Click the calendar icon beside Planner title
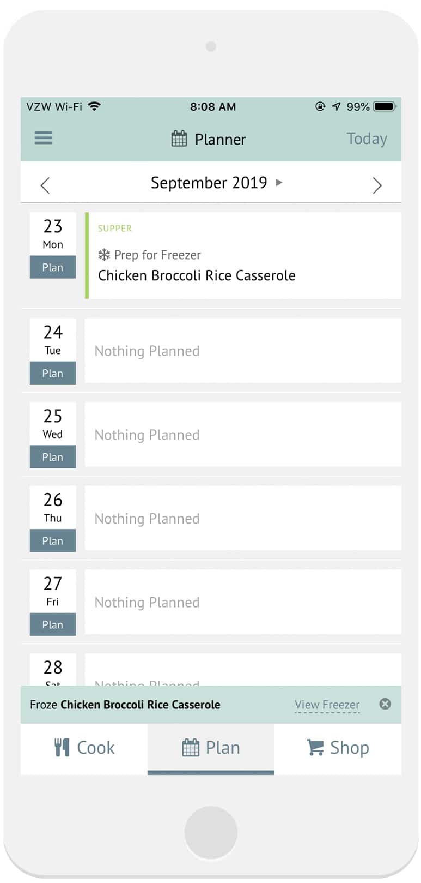Screen dimensions: 421x883 (x=179, y=139)
